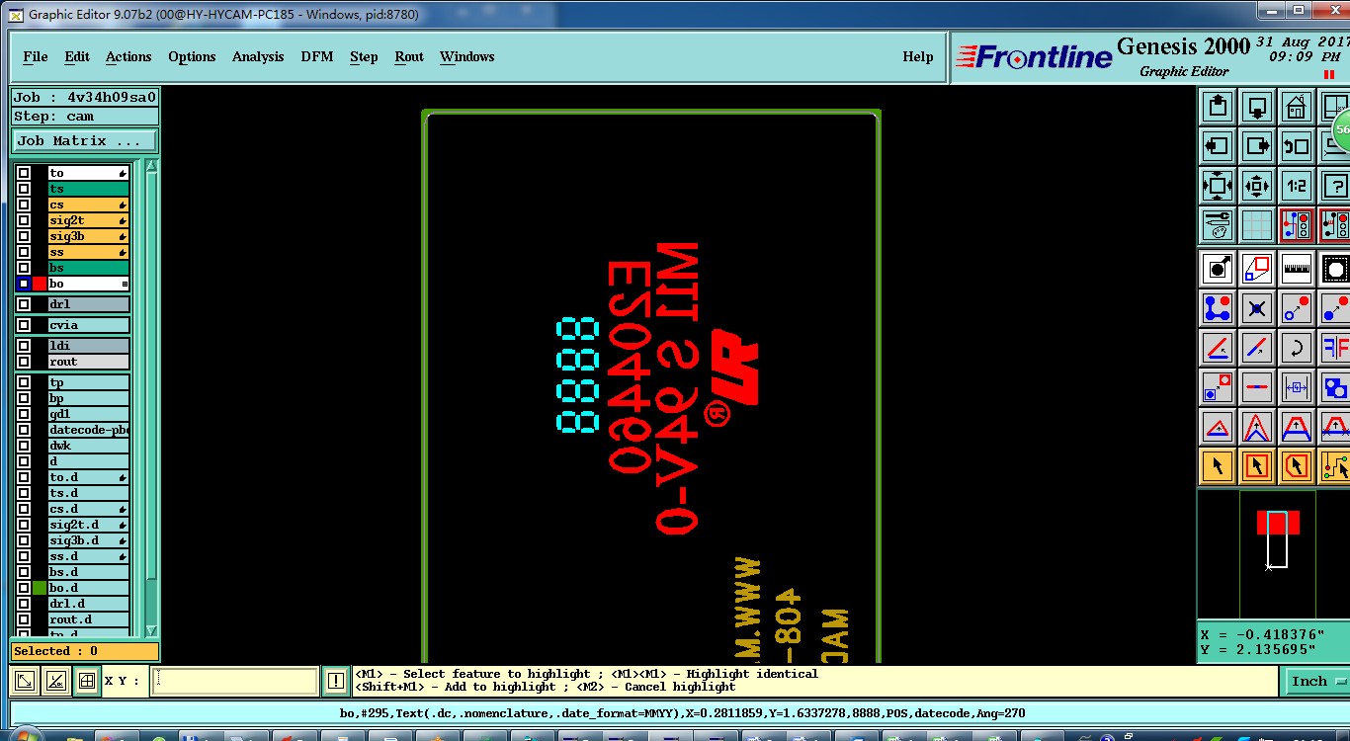Select the black X delete feature icon
This screenshot has width=1350, height=741.
point(1256,308)
